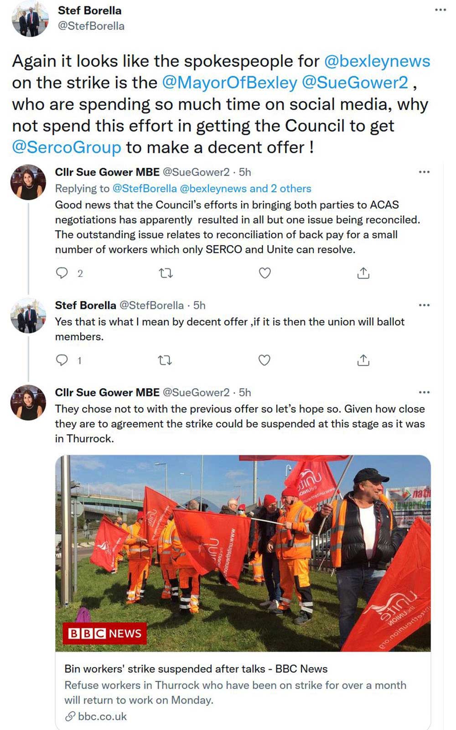Reply to Sue Gower's first ACAS tweet
456x730 pixels.
coord(62,273)
